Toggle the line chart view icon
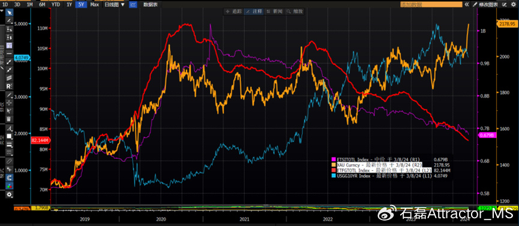The width and height of the screenshot is (519, 226). 133,5
